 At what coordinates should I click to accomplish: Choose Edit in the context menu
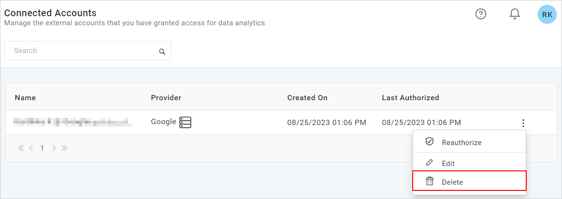pyautogui.click(x=448, y=163)
